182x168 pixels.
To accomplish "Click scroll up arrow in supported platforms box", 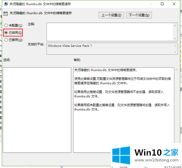I will point(175,46).
